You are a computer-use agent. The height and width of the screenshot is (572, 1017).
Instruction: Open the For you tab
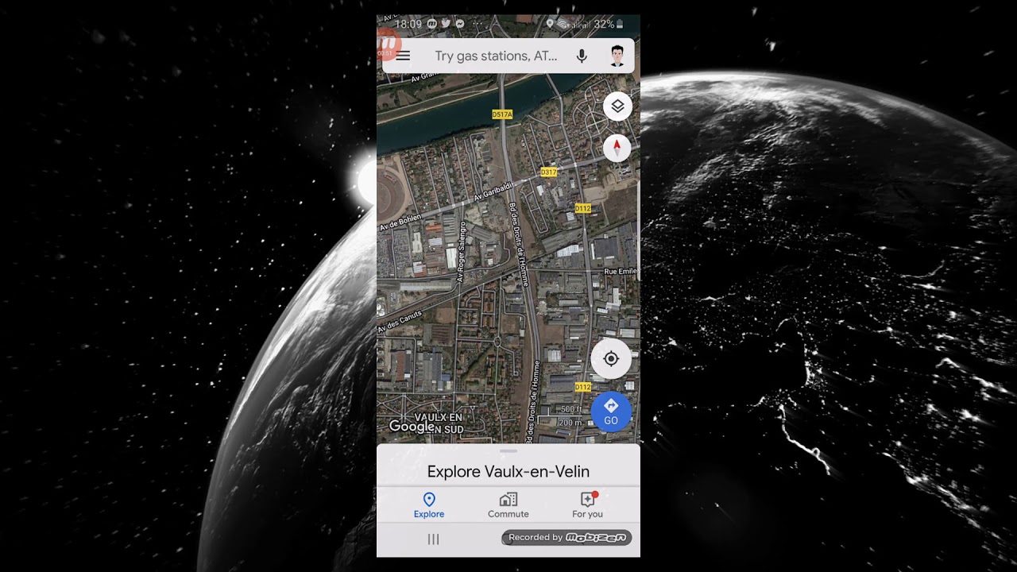(588, 505)
